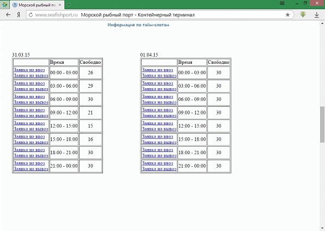Viewport: 325px width, 231px height.
Task: Click the green download arrow extension icon
Action: click(x=303, y=15)
